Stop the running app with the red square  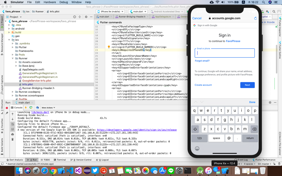point(7,108)
